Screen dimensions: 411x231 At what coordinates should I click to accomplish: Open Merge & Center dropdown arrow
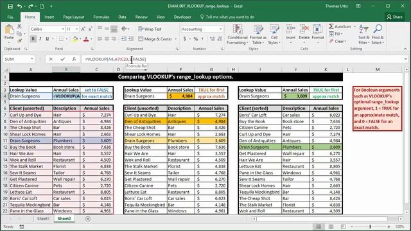pos(175,39)
